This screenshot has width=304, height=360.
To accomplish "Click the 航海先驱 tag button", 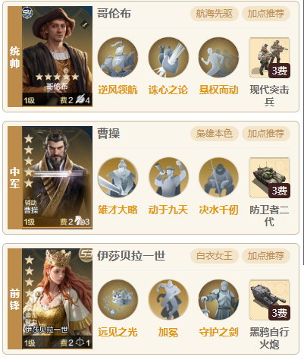I will (x=215, y=14).
